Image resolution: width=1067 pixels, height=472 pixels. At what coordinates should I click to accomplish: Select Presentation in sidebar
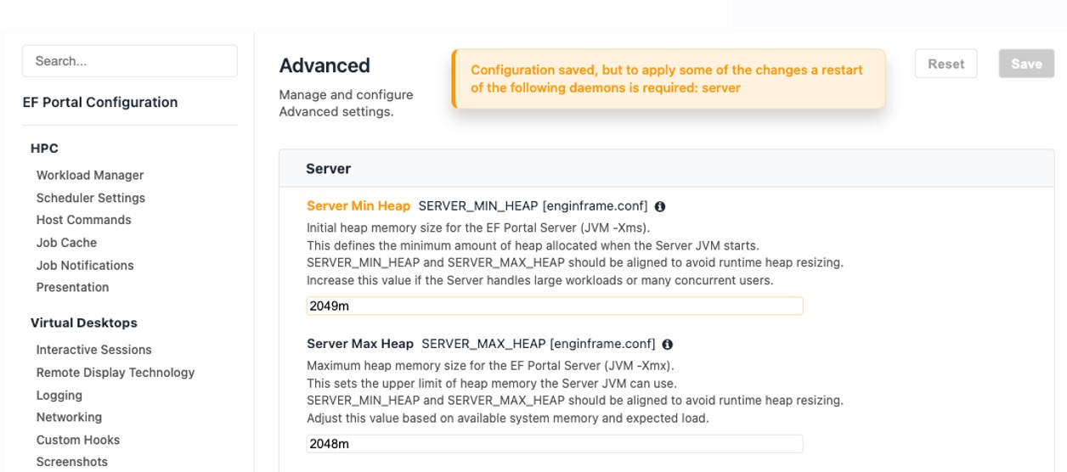73,287
